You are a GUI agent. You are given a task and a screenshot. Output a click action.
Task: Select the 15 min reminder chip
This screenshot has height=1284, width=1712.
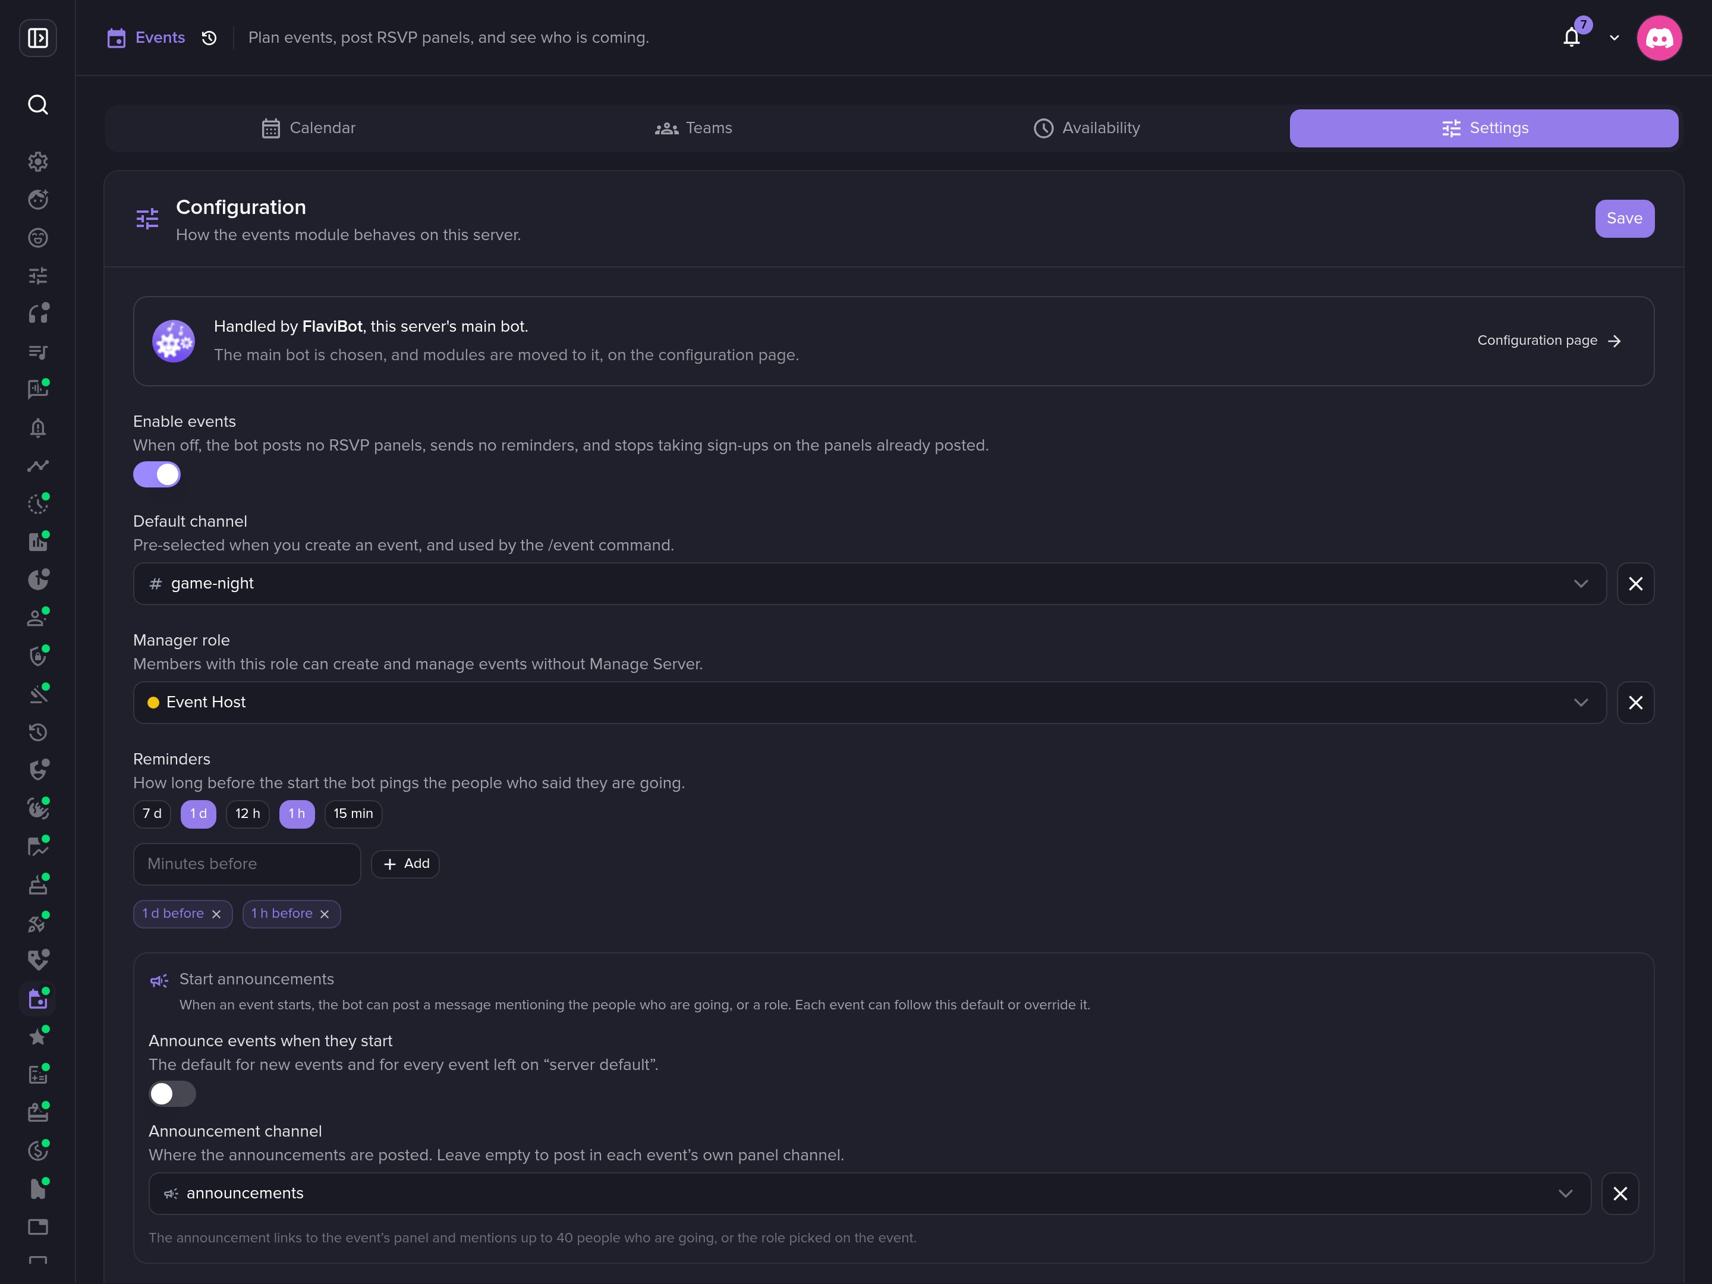(353, 813)
